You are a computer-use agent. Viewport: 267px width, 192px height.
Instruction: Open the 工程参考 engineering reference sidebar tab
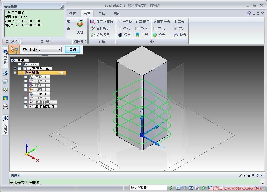tap(6, 125)
